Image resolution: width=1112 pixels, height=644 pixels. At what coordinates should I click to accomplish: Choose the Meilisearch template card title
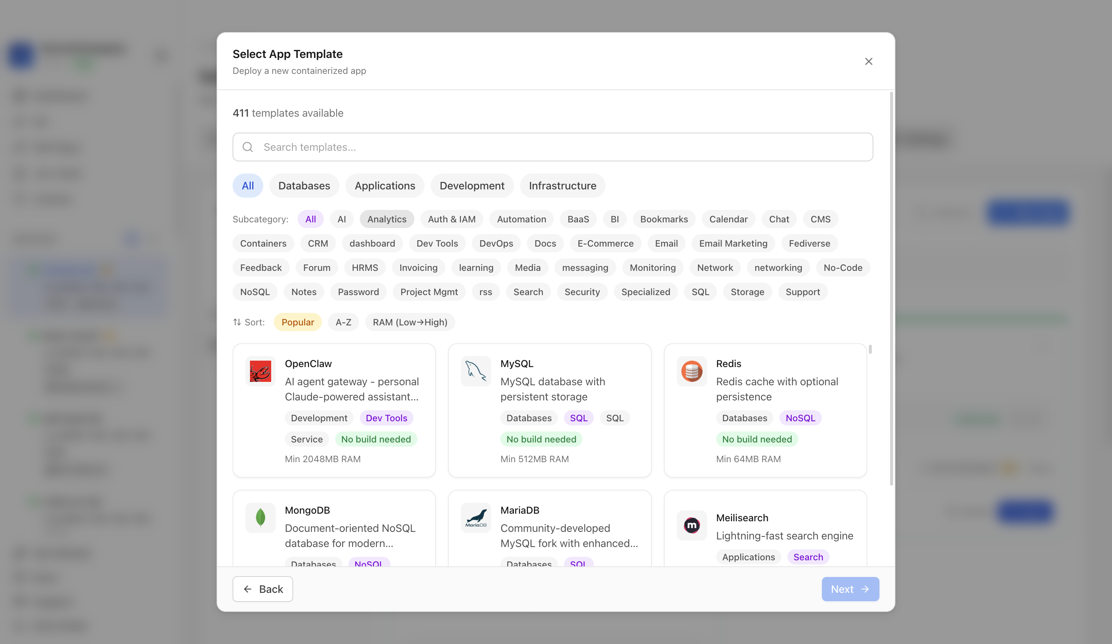(742, 518)
